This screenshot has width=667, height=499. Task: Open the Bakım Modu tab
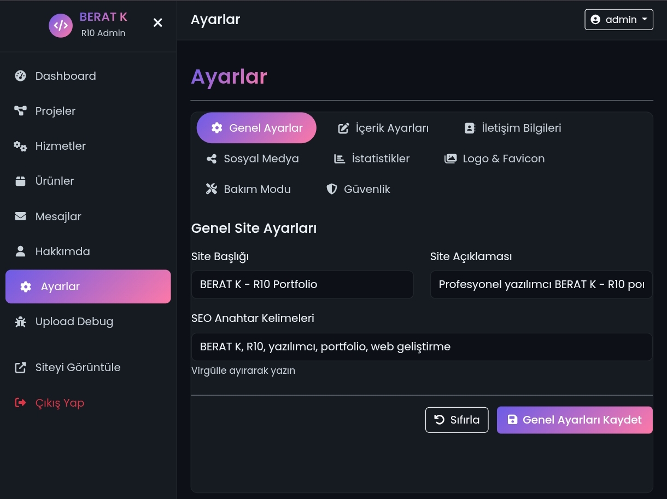click(248, 189)
